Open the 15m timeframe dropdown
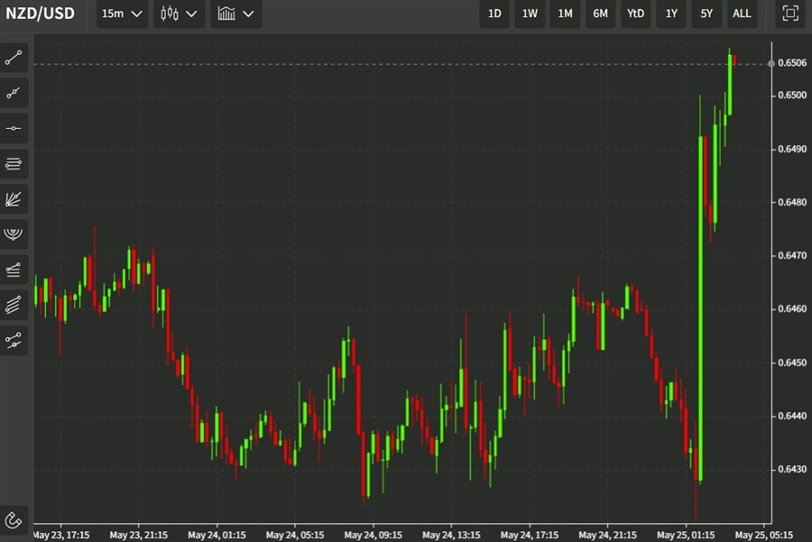The width and height of the screenshot is (812, 542). [121, 14]
